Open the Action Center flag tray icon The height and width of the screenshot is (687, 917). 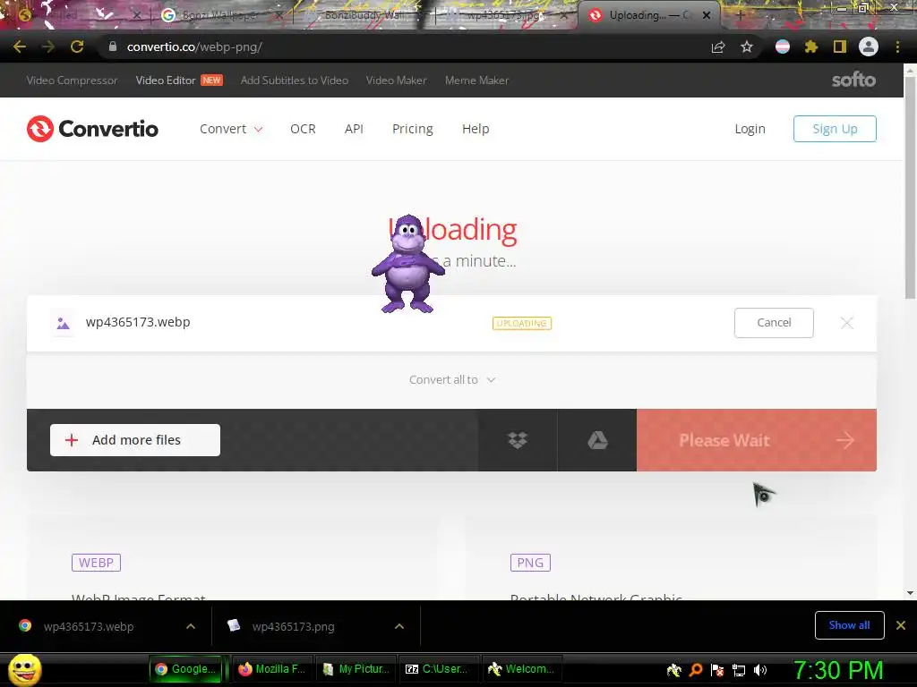[x=717, y=669]
